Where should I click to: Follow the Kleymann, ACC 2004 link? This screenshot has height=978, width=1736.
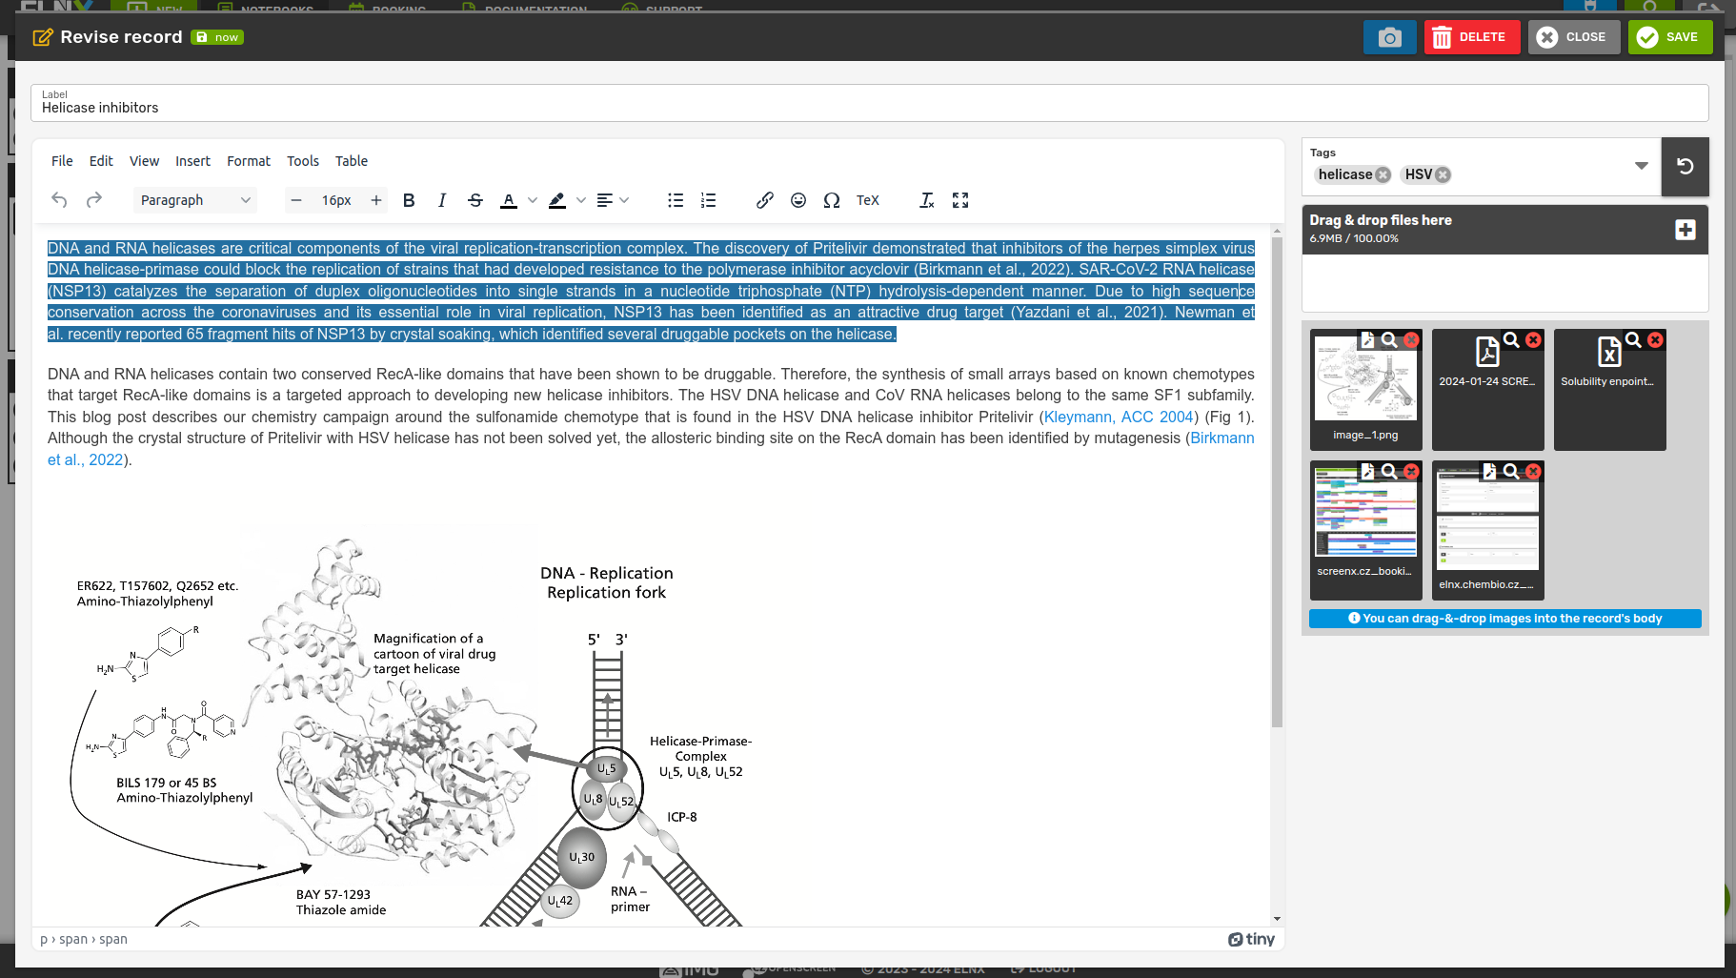[1119, 417]
